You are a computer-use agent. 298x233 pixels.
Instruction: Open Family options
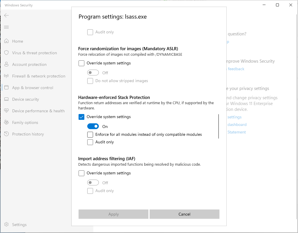click(x=25, y=122)
